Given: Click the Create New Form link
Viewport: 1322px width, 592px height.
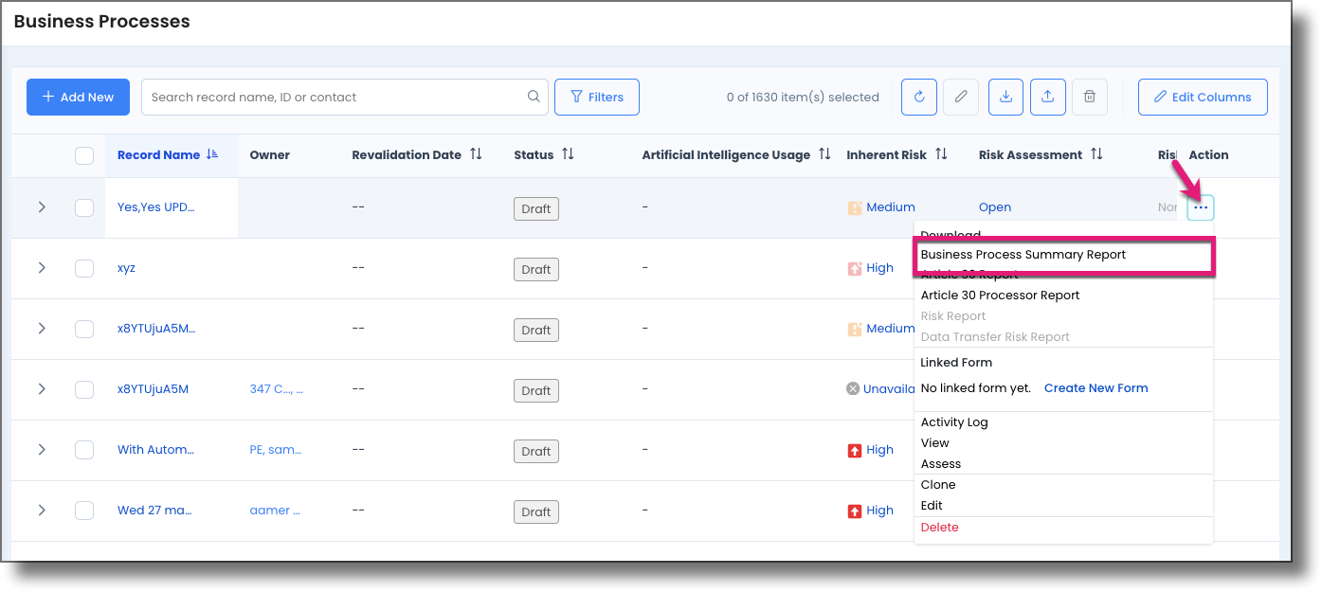Looking at the screenshot, I should pos(1096,388).
